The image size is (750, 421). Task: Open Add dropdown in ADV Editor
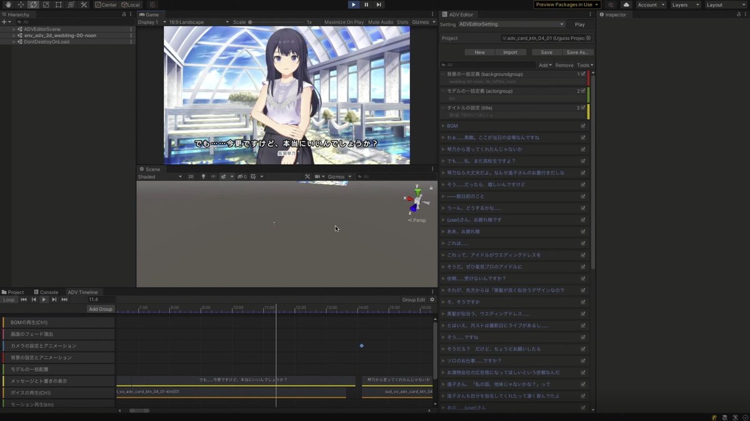[546, 65]
